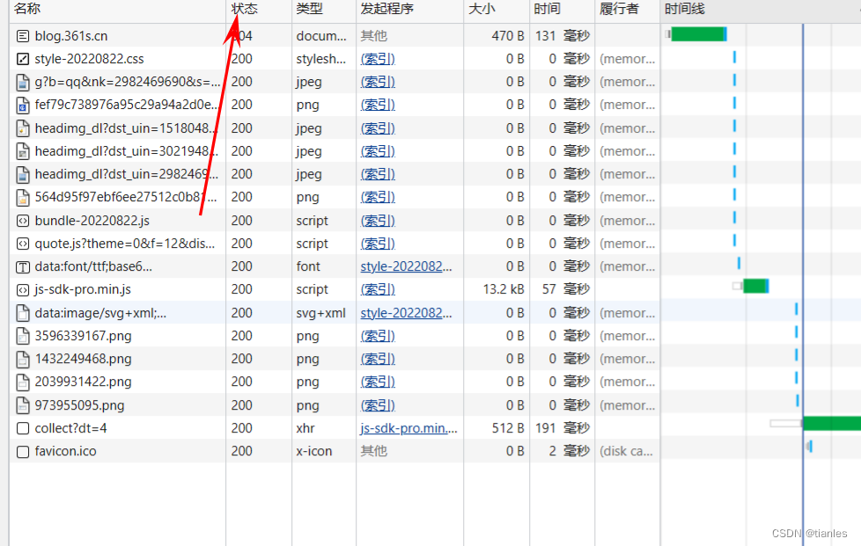Click font icon beside data:font/ttf;base6
This screenshot has height=546, width=861.
coord(23,267)
